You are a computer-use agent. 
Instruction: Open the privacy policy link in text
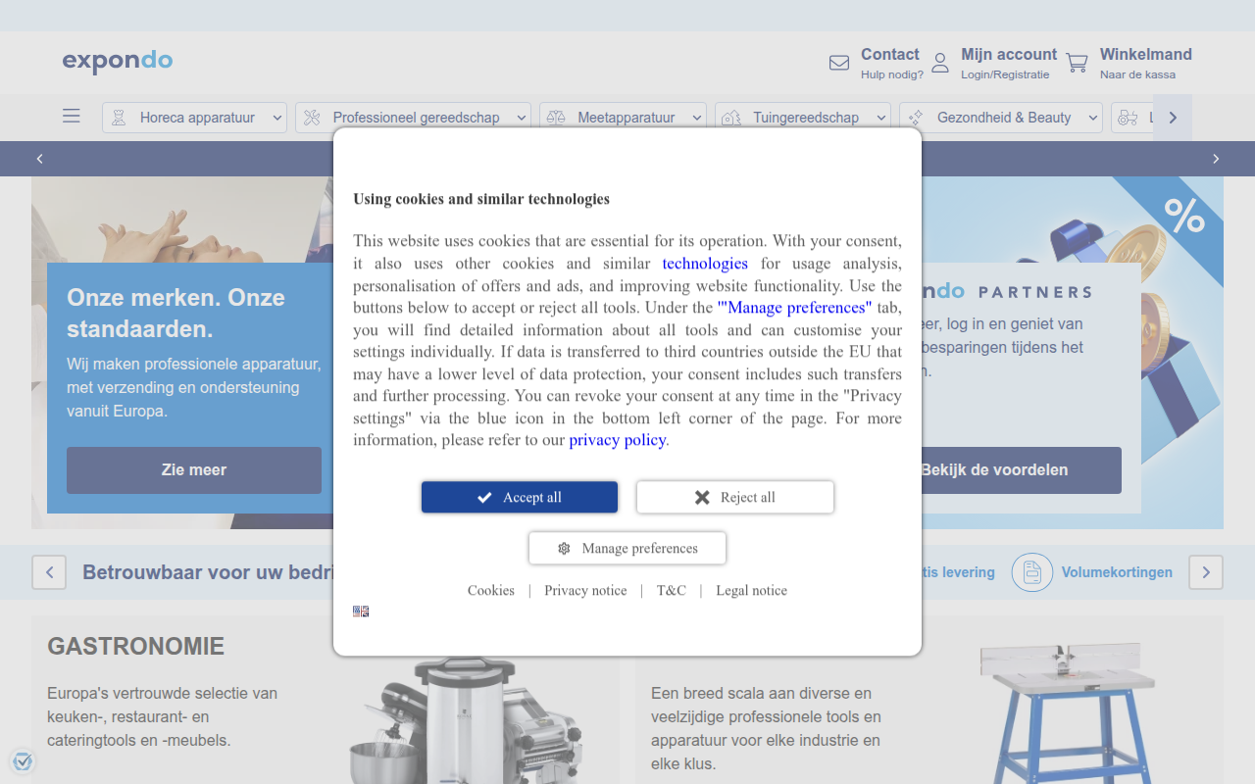coord(618,440)
